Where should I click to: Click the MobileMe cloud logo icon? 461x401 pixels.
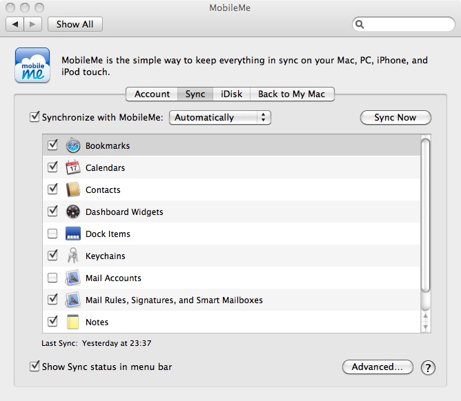32,65
